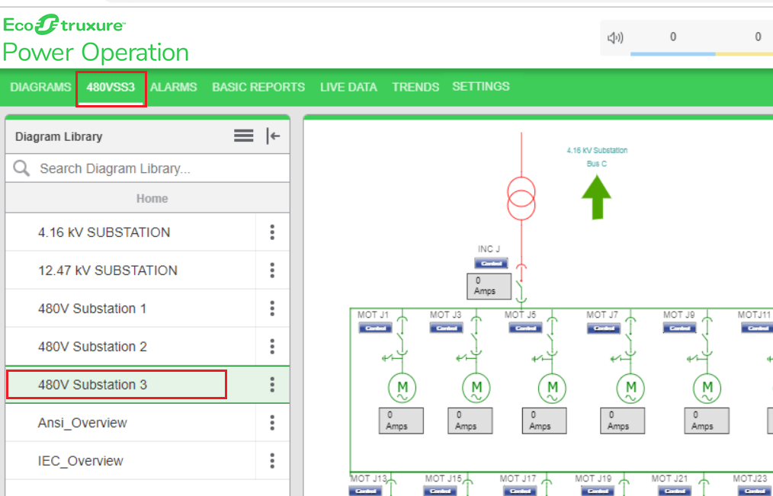
Task: Click in the Search Diagram Library field
Action: click(x=148, y=168)
